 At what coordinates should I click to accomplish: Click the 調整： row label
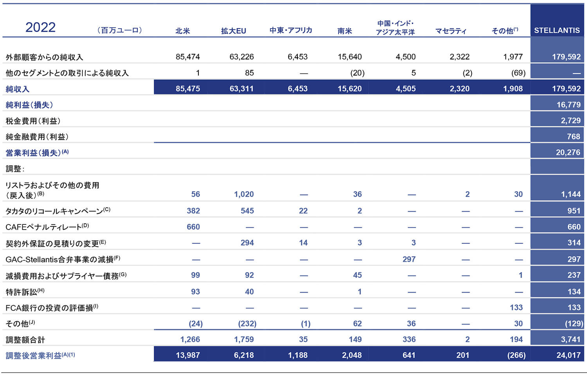[x=15, y=169]
